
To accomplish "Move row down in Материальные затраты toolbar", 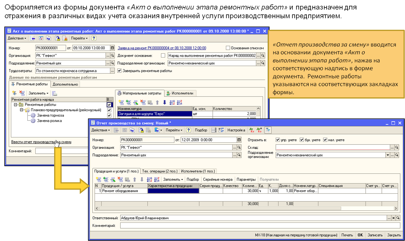I will click(164, 102).
